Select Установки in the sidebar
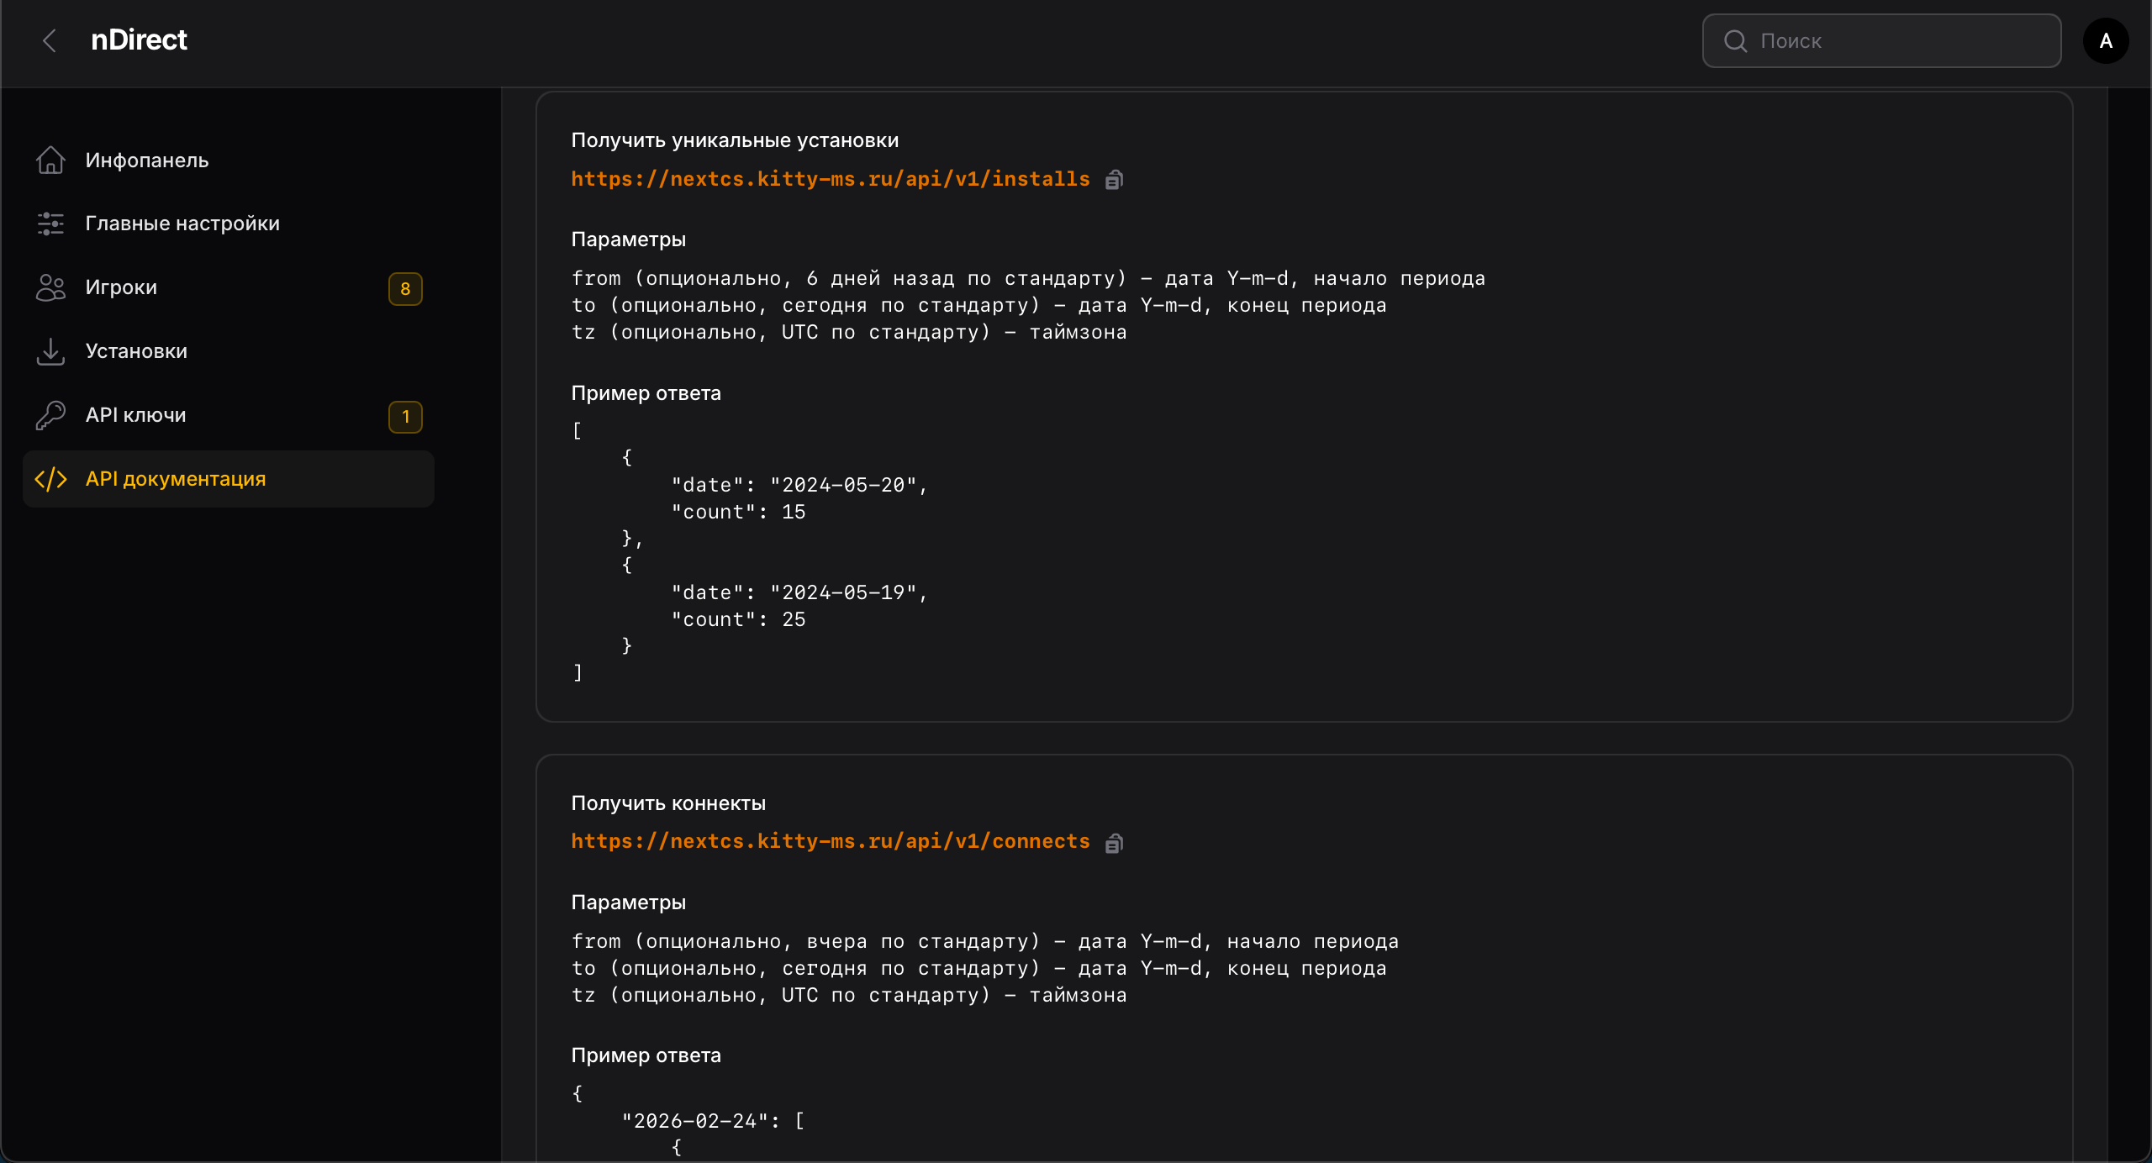The image size is (2152, 1163). (x=136, y=351)
